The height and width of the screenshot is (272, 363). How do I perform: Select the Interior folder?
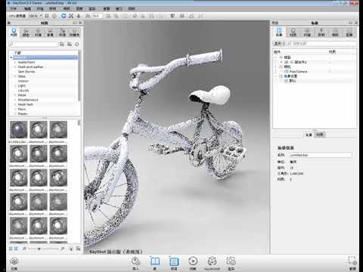[x=23, y=81]
